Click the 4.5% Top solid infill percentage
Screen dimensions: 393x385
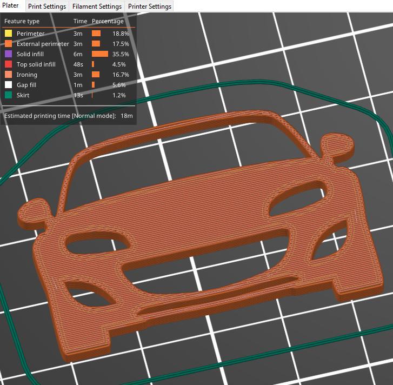tap(119, 64)
